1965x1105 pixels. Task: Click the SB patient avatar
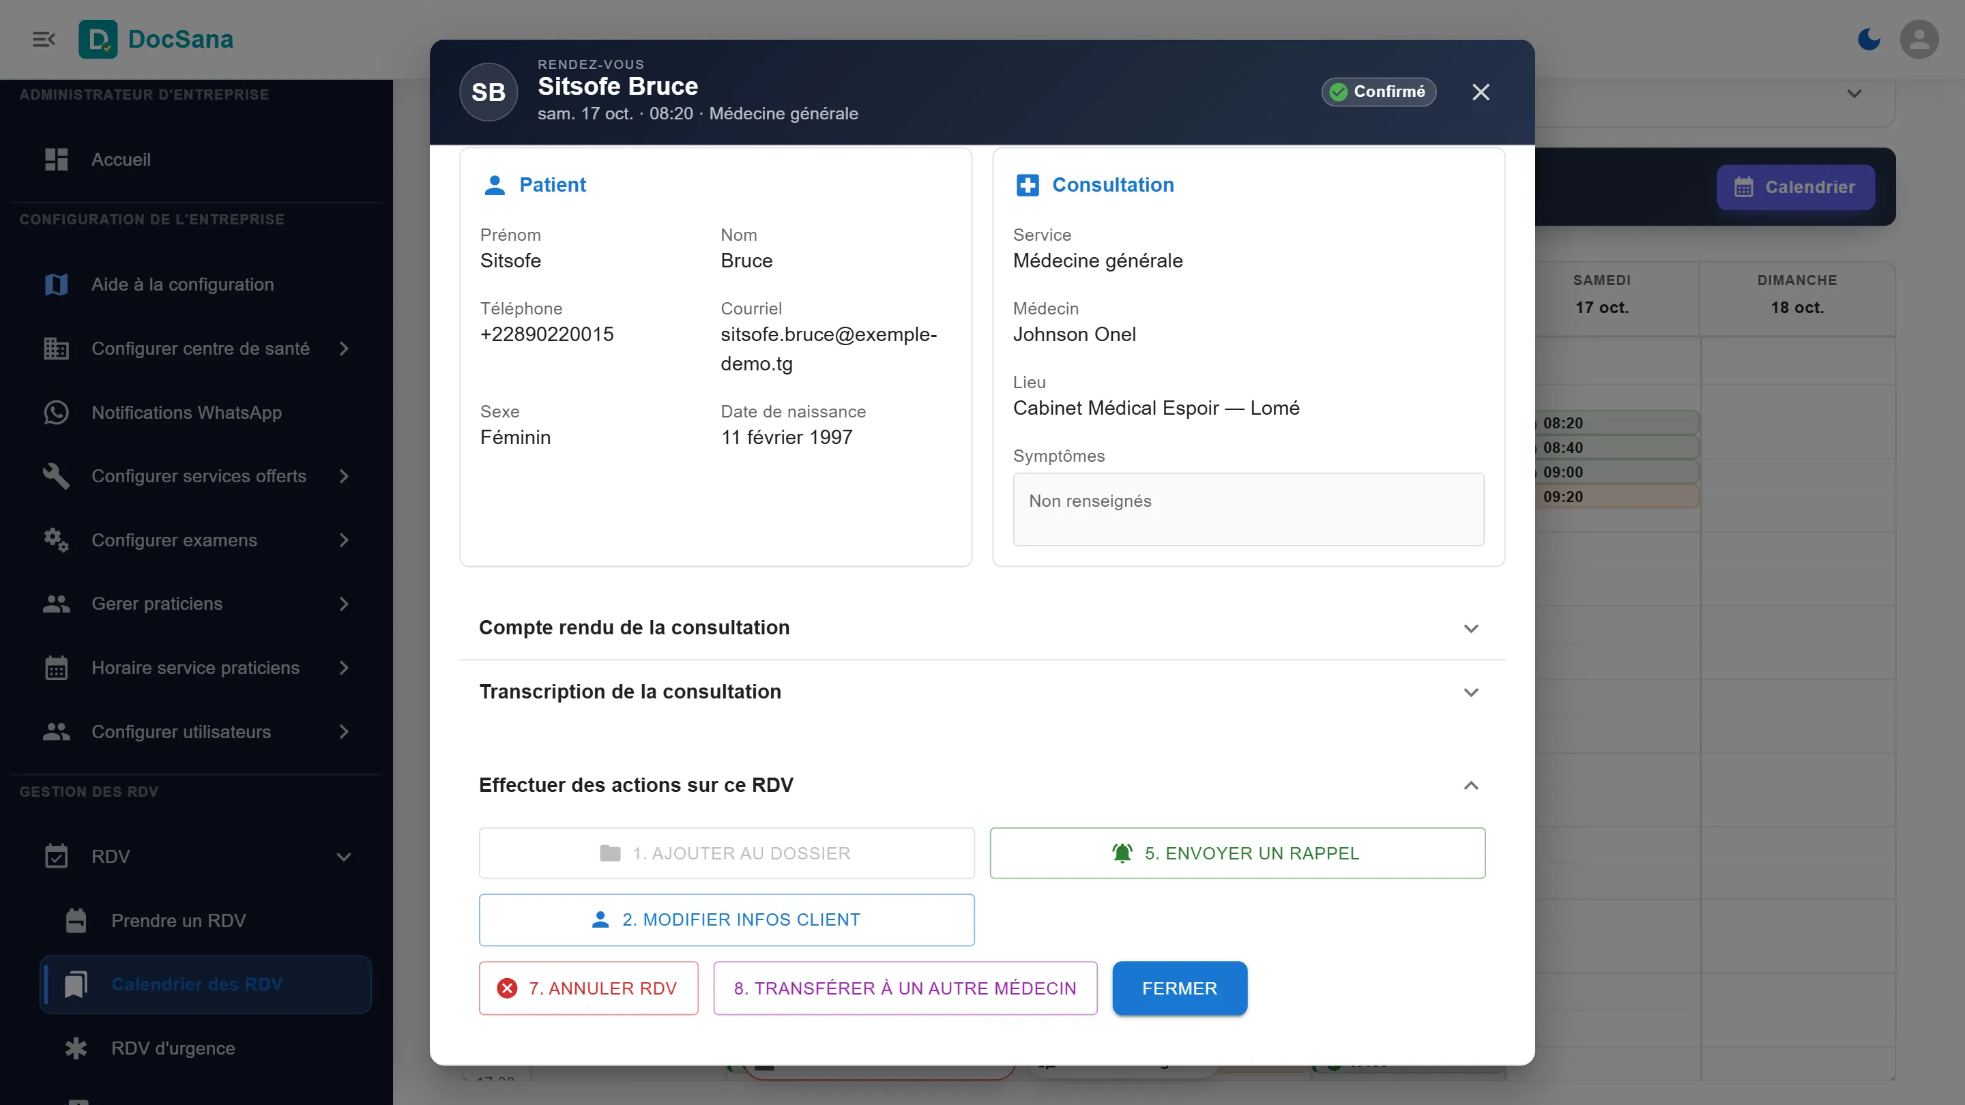coord(489,92)
